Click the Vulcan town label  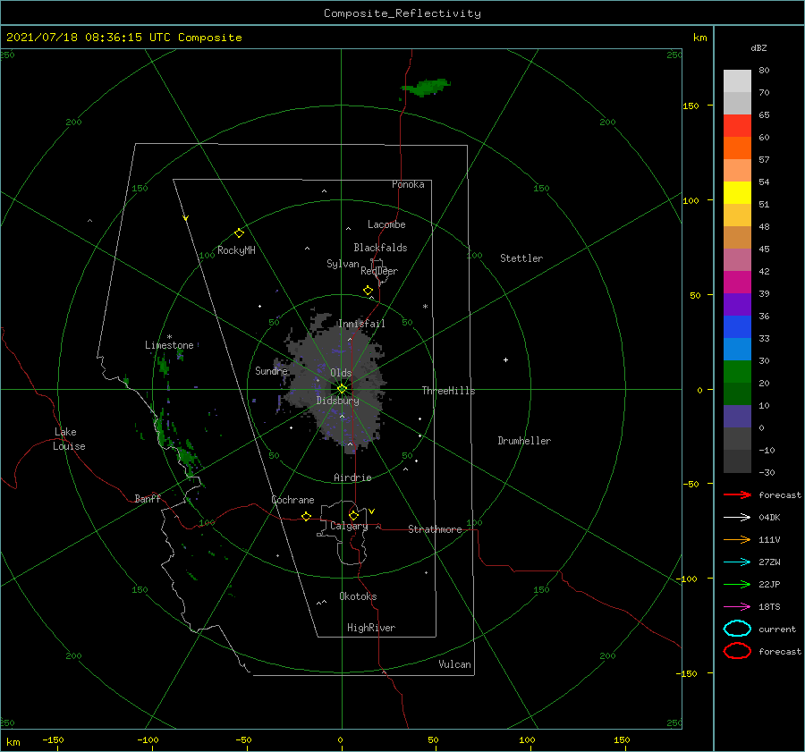455,664
